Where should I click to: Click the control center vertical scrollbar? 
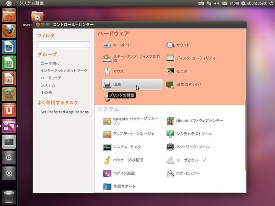(245, 135)
